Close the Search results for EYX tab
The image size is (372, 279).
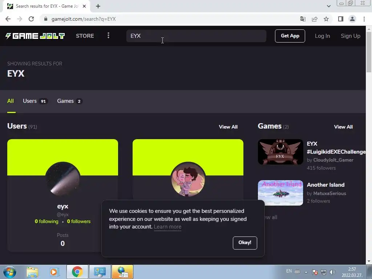[84, 6]
